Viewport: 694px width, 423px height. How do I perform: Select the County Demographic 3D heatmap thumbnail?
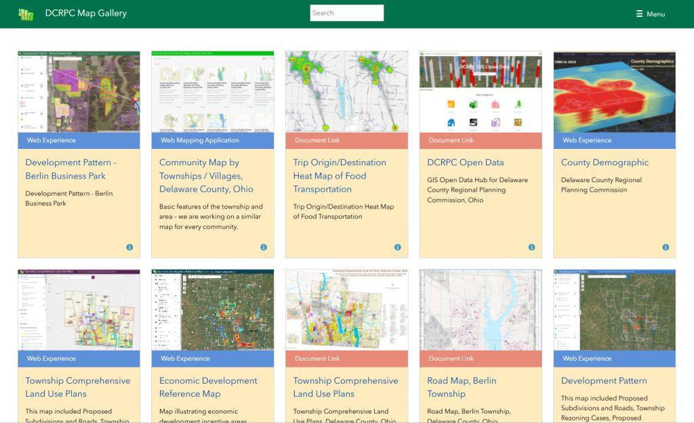coord(615,91)
